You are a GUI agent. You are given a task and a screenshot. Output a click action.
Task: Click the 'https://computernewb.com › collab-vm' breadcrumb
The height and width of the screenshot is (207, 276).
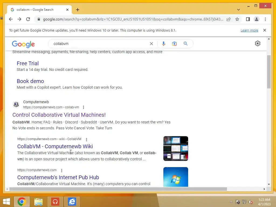pos(51,107)
